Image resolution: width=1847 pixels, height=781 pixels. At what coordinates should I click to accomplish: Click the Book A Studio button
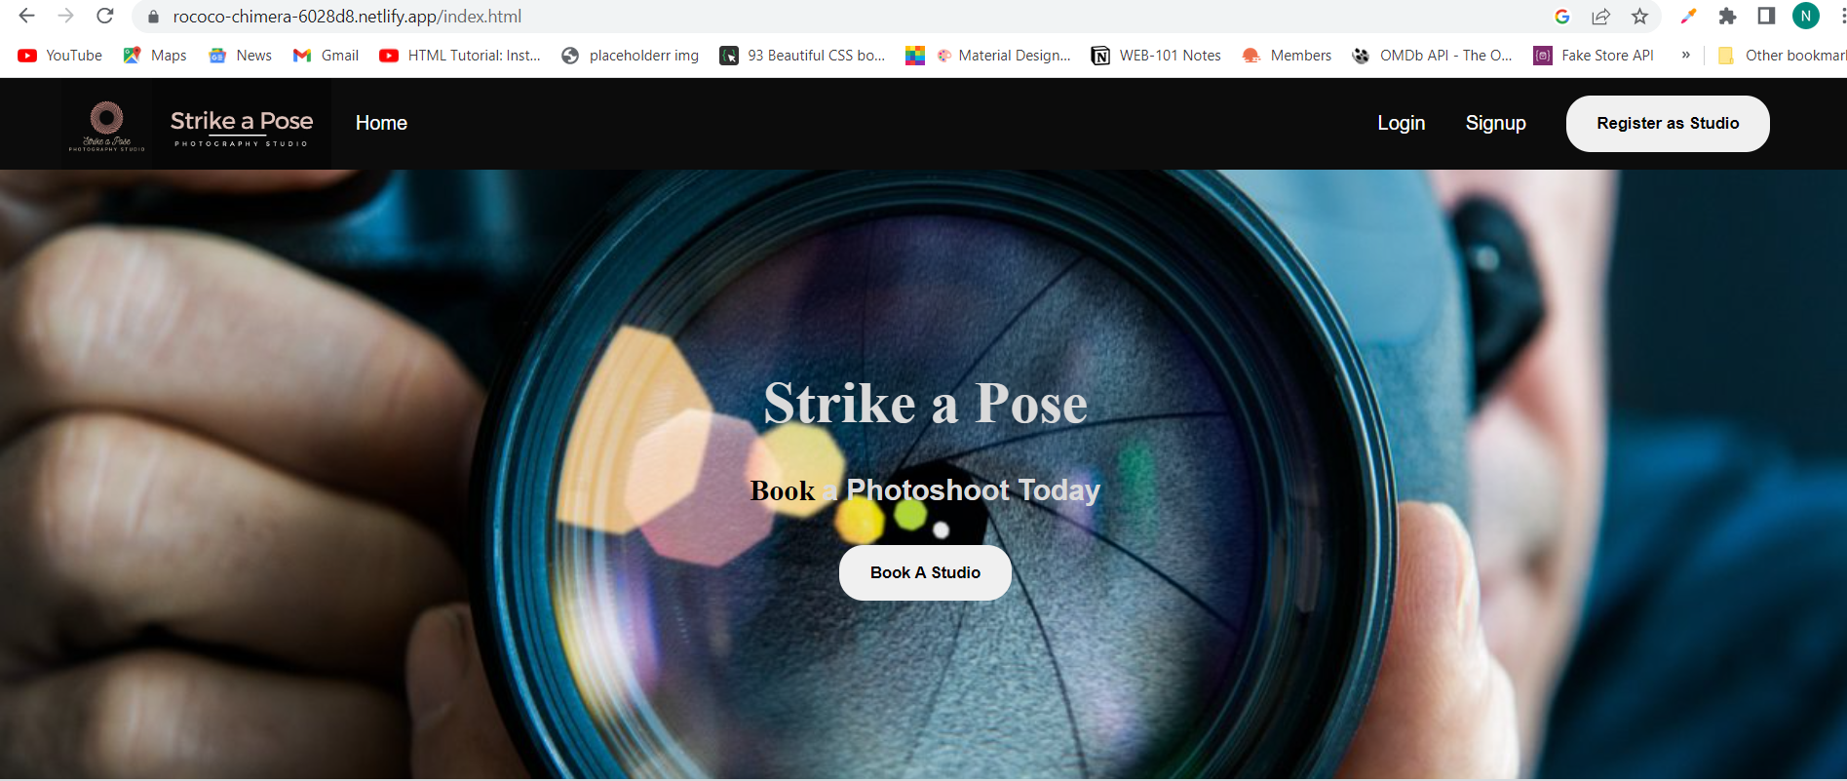pos(925,572)
